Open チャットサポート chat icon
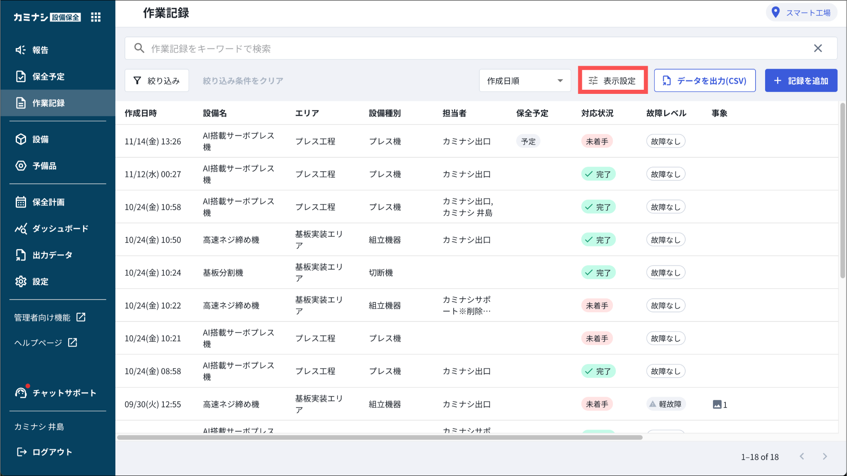 click(x=21, y=392)
